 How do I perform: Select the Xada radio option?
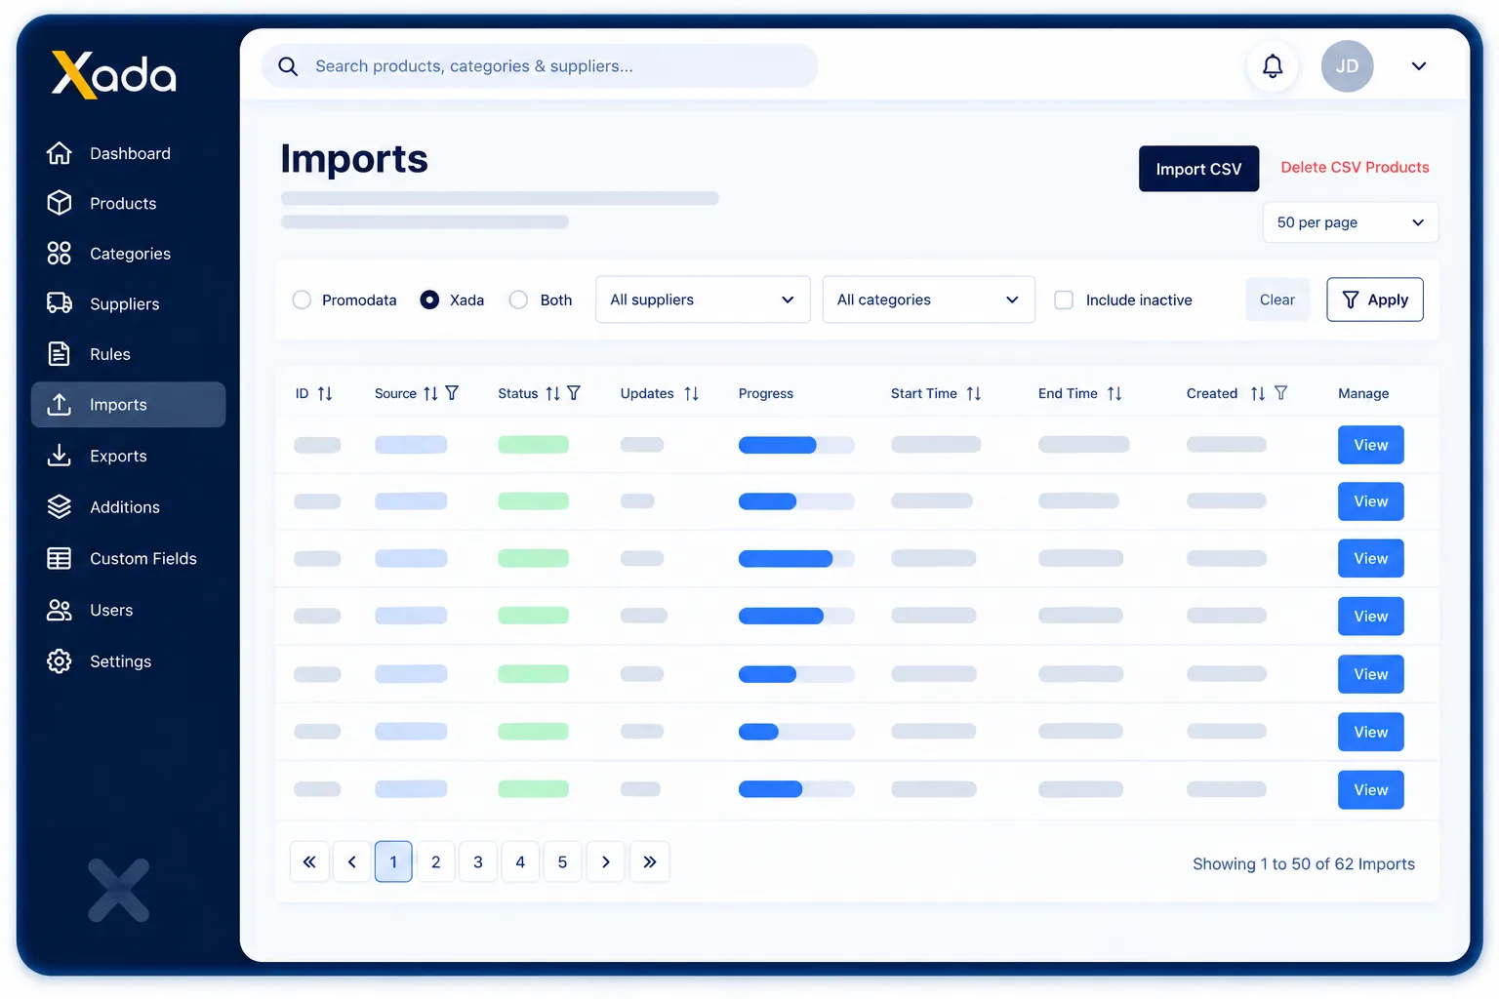coord(429,300)
